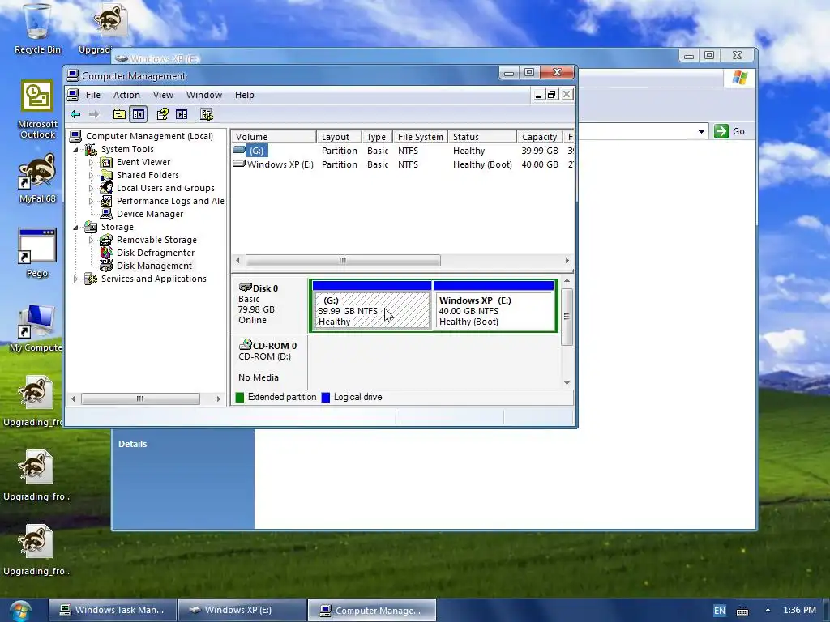Viewport: 830px width, 622px height.
Task: Open Recycle Bin on the desktop
Action: click(37, 28)
